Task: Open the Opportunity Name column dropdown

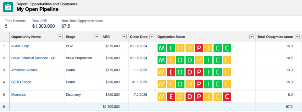Action: pyautogui.click(x=60, y=37)
